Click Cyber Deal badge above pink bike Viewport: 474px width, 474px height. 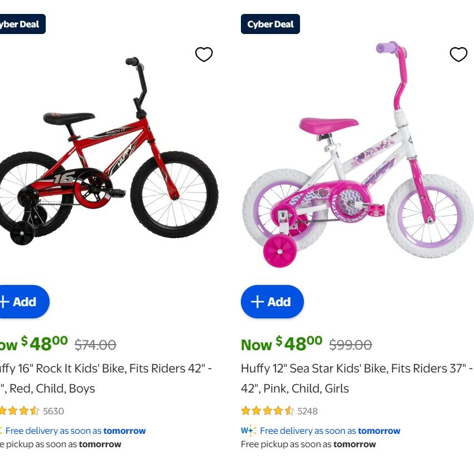coord(270,24)
